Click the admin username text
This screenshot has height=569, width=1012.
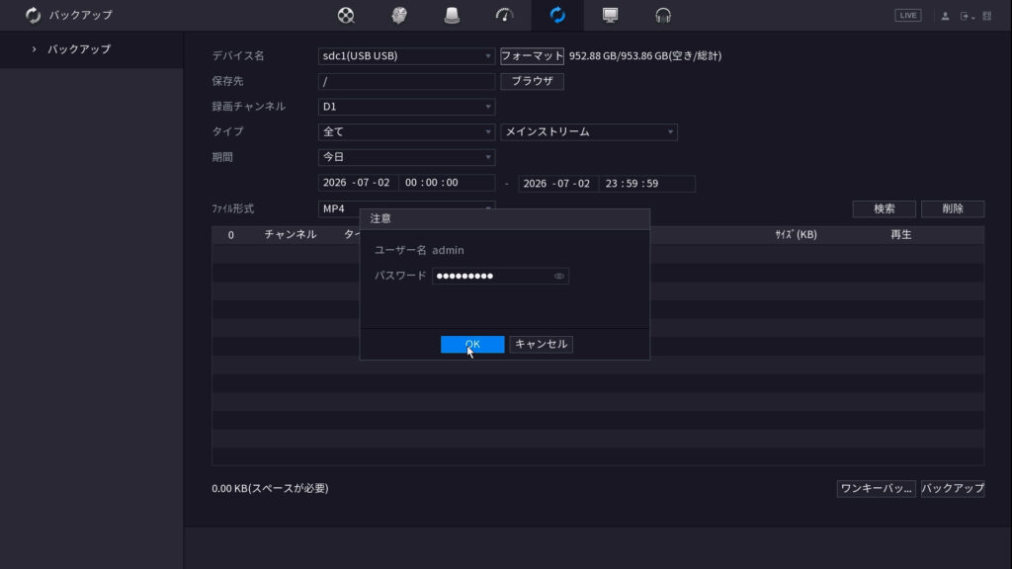point(448,250)
